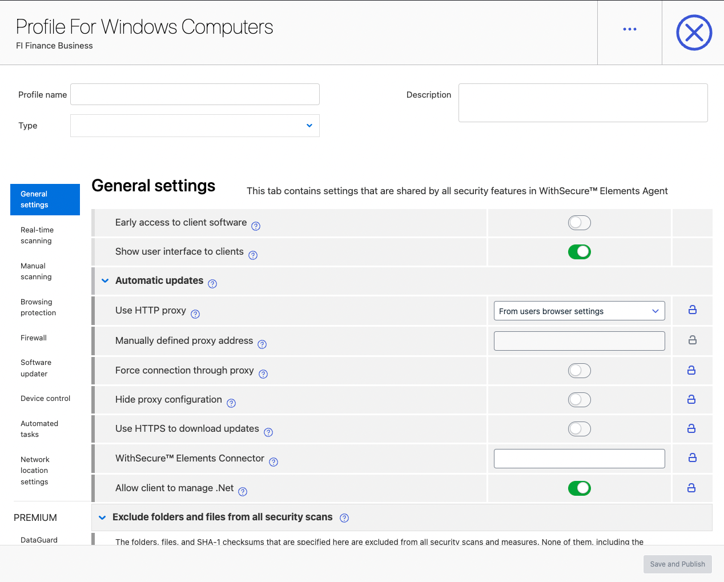This screenshot has width=724, height=582.
Task: Click the lock icon beside Use HTTP proxy
Action: click(691, 310)
